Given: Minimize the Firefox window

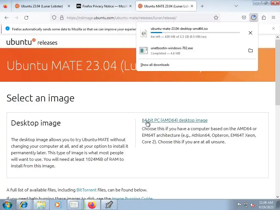Looking at the screenshot, I should pos(257,3).
